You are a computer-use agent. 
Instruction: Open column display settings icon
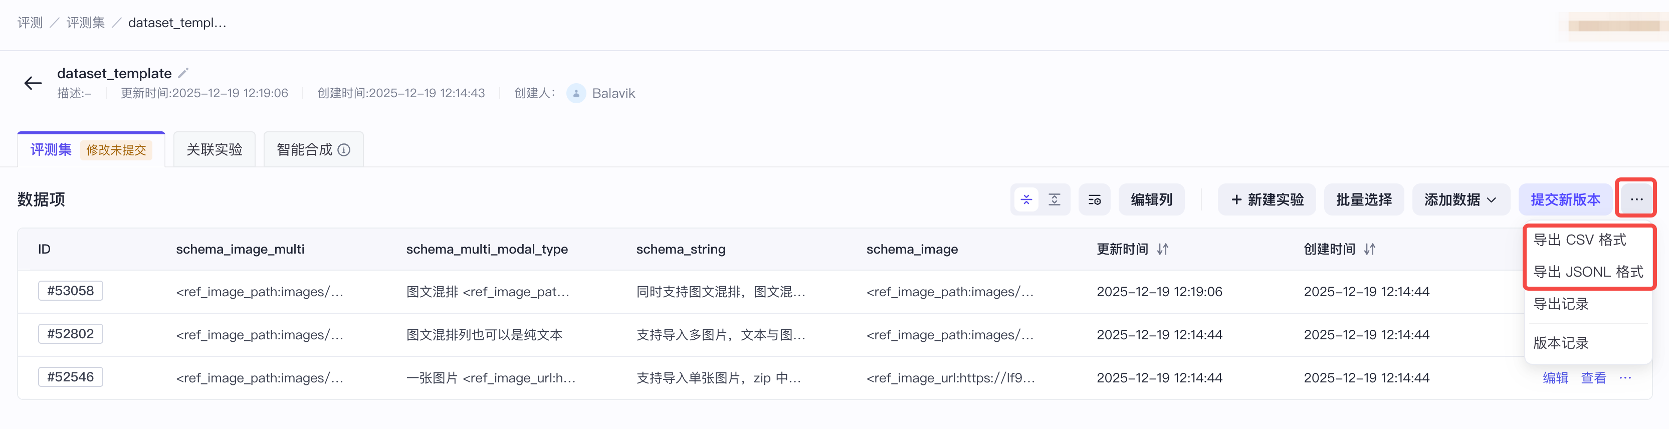click(x=1094, y=199)
